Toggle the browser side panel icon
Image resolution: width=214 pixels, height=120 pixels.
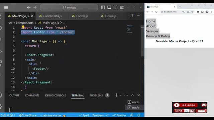click(202, 12)
